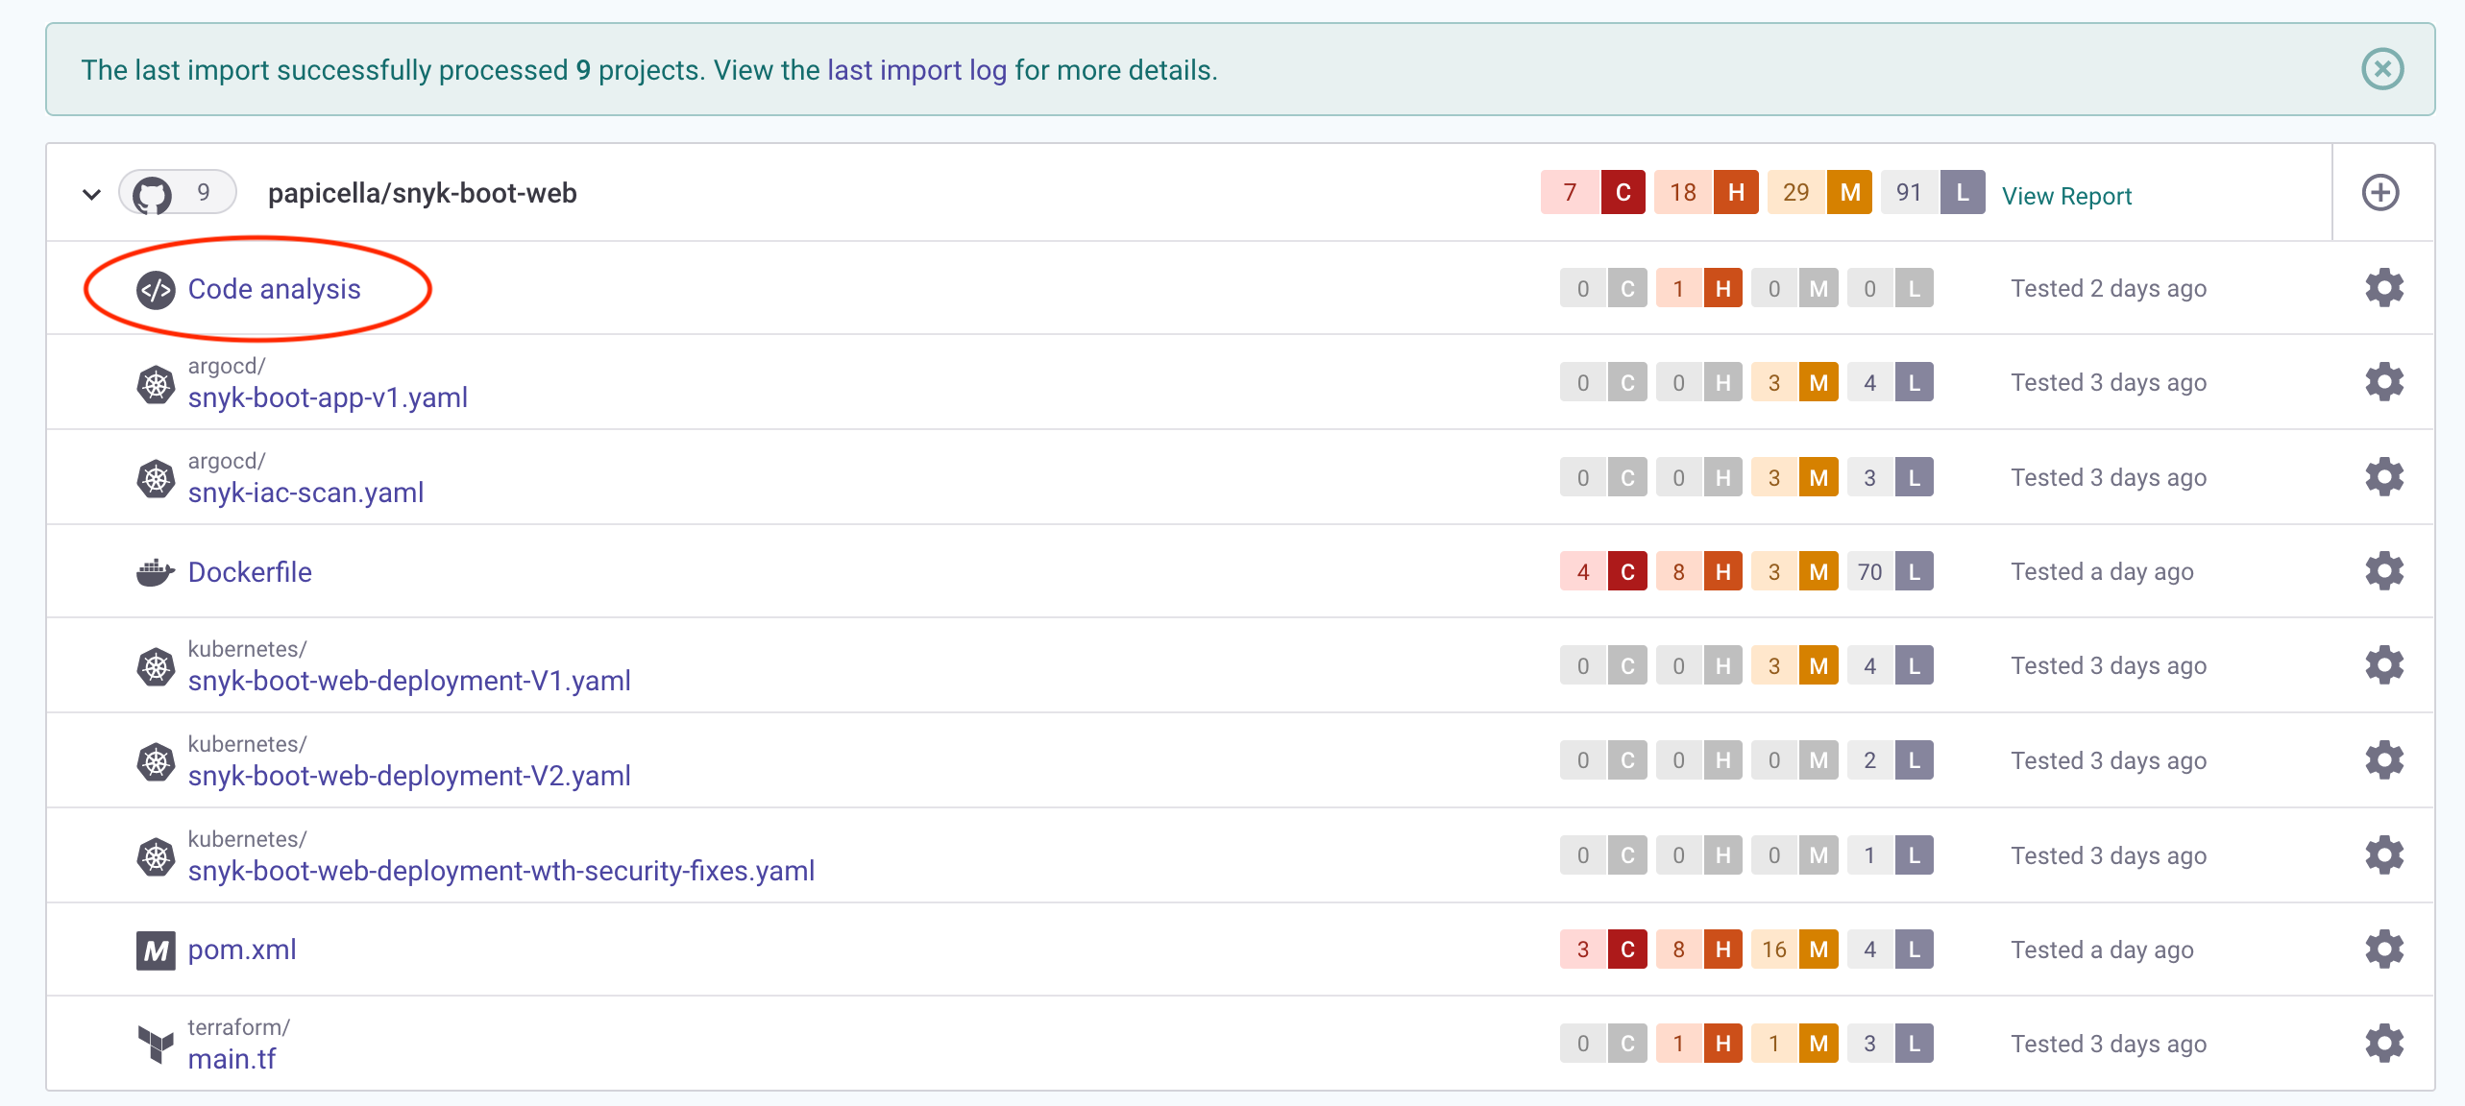Open the last import log link
Image resolution: width=2465 pixels, height=1106 pixels.
pos(916,70)
